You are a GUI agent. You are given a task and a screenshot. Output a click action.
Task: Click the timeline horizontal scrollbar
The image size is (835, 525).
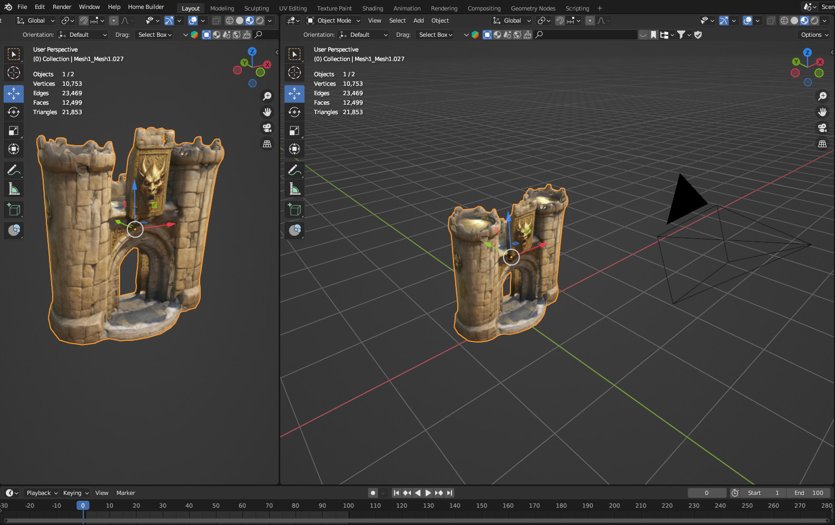[417, 521]
